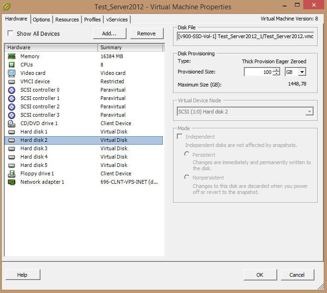
Task: Click the Hard disk 3 drive icon
Action: pos(12,149)
